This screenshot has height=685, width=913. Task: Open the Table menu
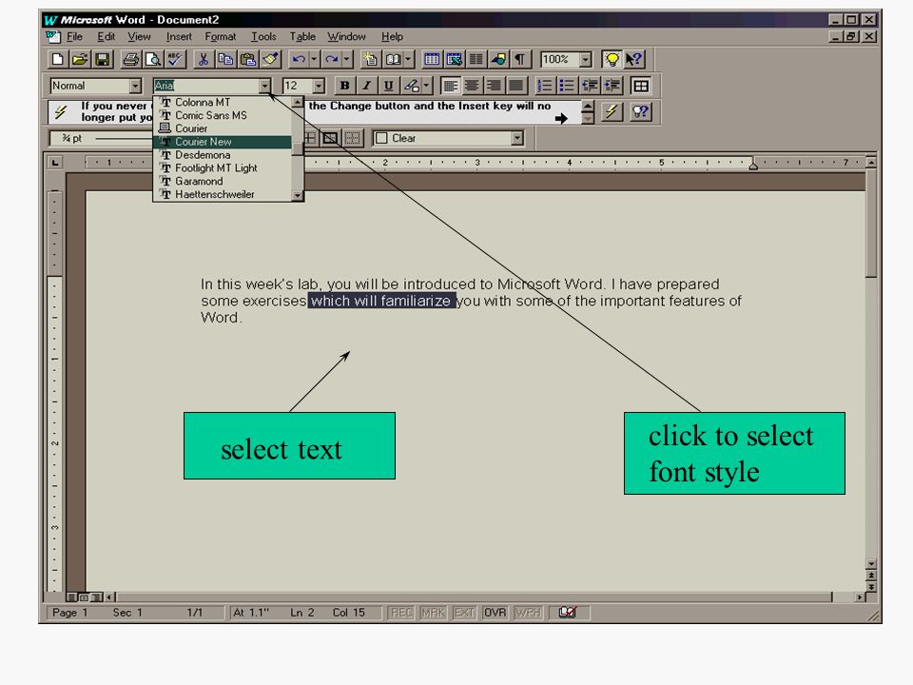[x=302, y=36]
